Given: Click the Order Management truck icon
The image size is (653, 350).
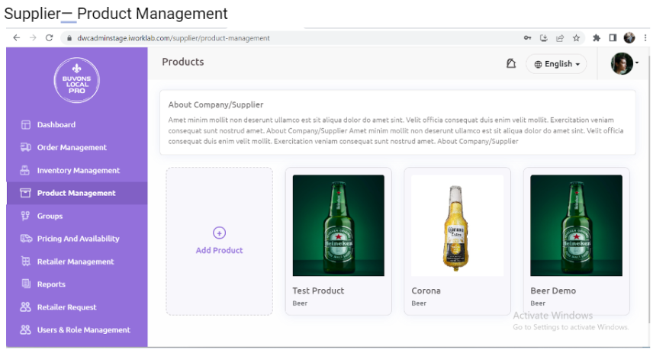Looking at the screenshot, I should coord(25,148).
